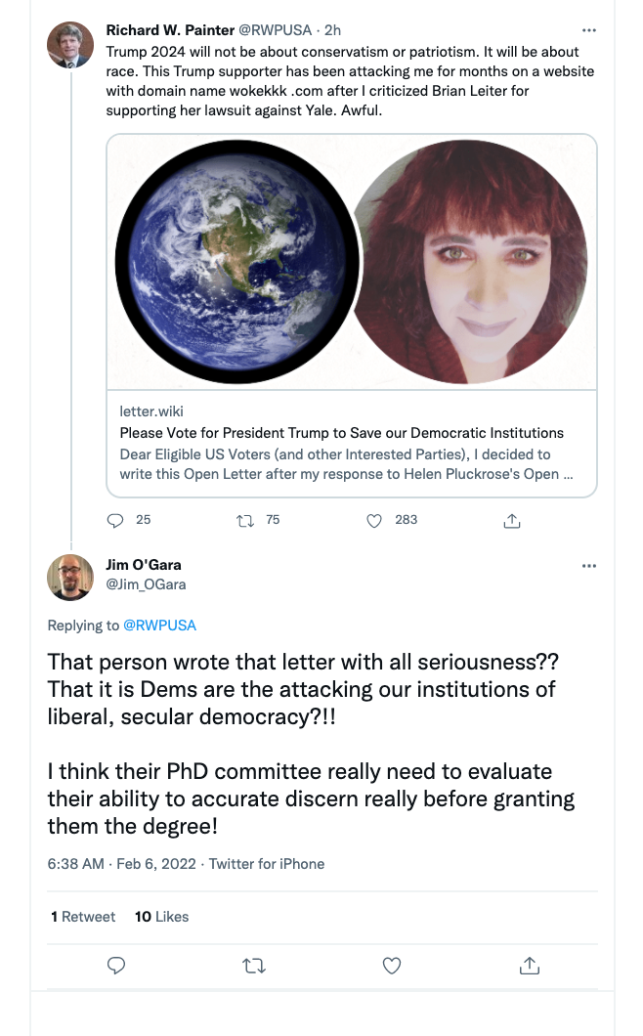Retweet Jim O'Gara's reply
Screen dimensions: 643x1036
coord(254,966)
